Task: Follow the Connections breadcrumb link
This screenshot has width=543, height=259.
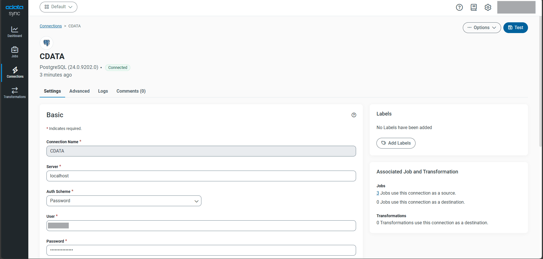Action: tap(51, 26)
